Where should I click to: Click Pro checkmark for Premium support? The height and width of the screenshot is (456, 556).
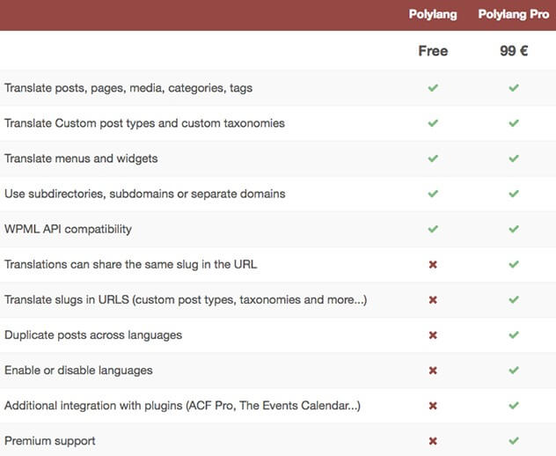(x=514, y=441)
